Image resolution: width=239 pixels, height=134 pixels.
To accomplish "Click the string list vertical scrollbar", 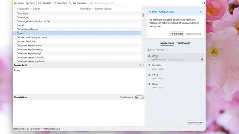I will tap(143, 15).
